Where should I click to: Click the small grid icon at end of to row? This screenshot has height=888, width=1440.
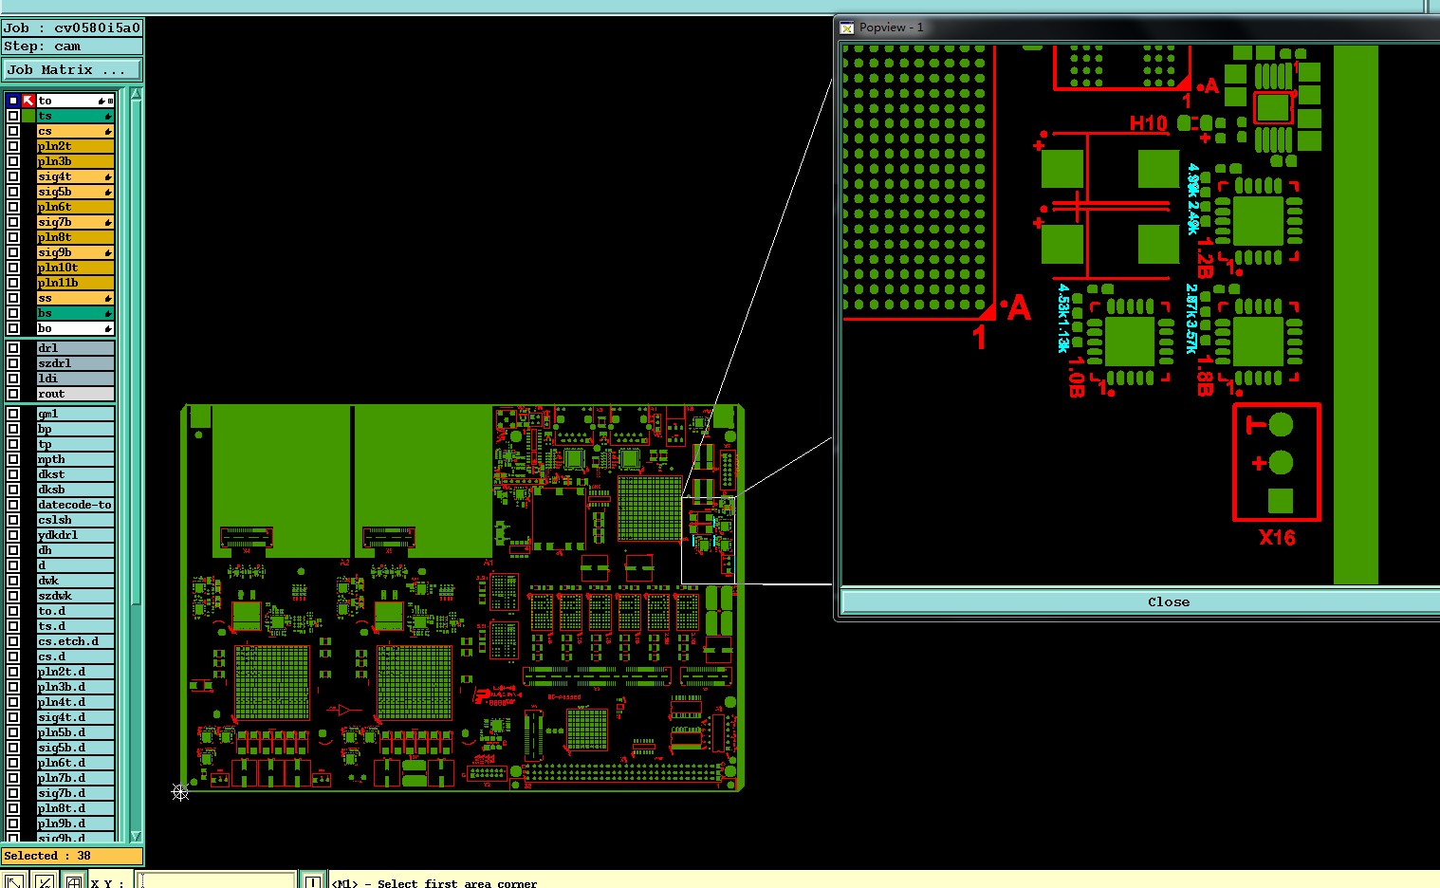coord(110,101)
